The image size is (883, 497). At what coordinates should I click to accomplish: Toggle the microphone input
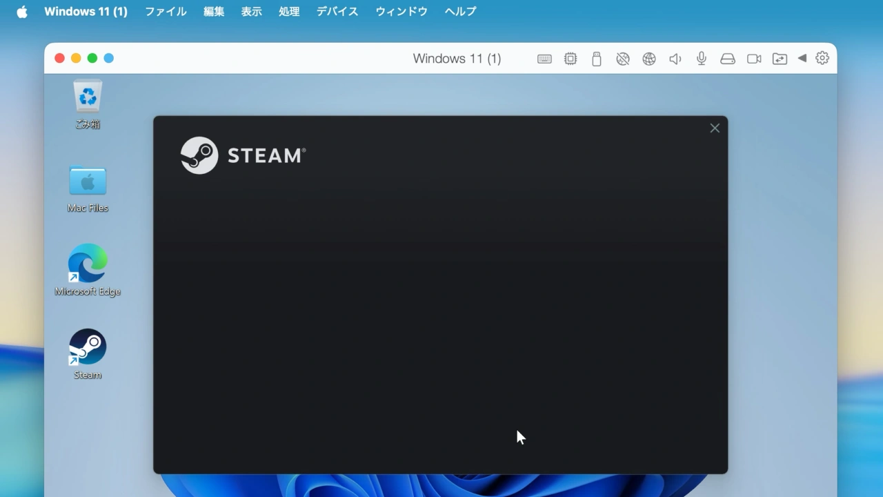point(701,59)
